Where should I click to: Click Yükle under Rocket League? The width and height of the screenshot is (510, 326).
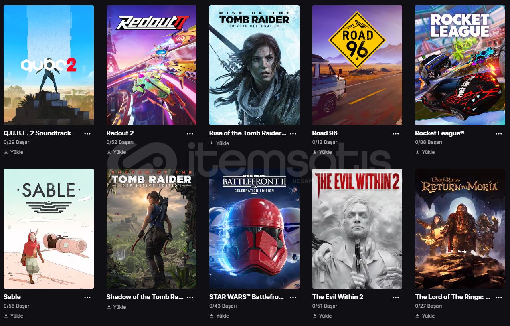point(425,152)
